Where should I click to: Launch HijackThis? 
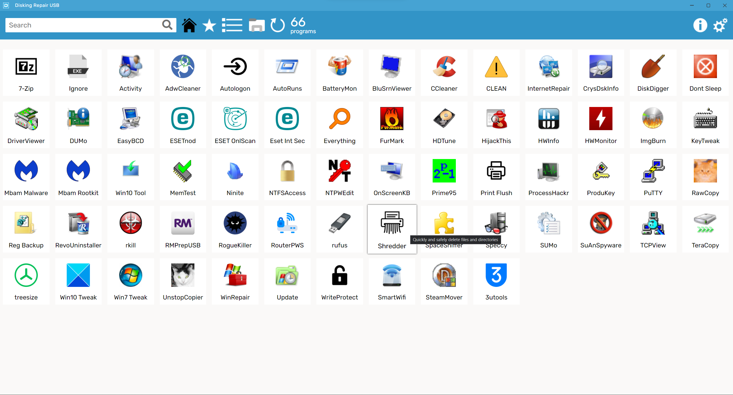point(496,125)
